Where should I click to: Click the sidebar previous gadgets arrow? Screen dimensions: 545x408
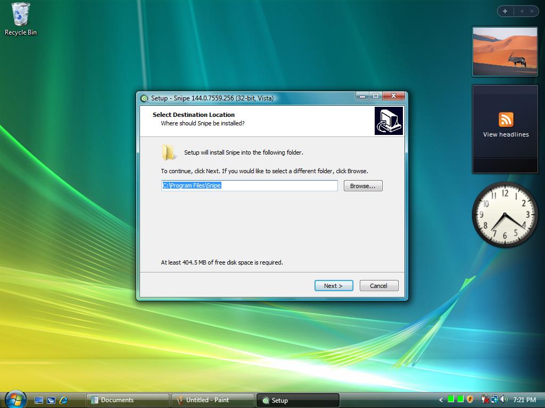point(522,11)
